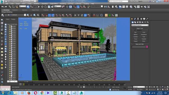This screenshot has width=169, height=95.
Task: Toggle Snaps Toggle in the main toolbar
Action: 74,7
